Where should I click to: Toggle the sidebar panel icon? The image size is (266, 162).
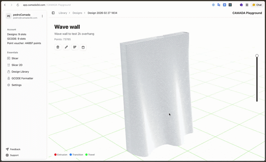pyautogui.click(x=53, y=13)
